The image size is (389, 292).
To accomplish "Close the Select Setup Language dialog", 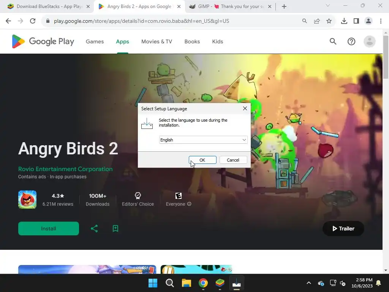I will point(245,108).
